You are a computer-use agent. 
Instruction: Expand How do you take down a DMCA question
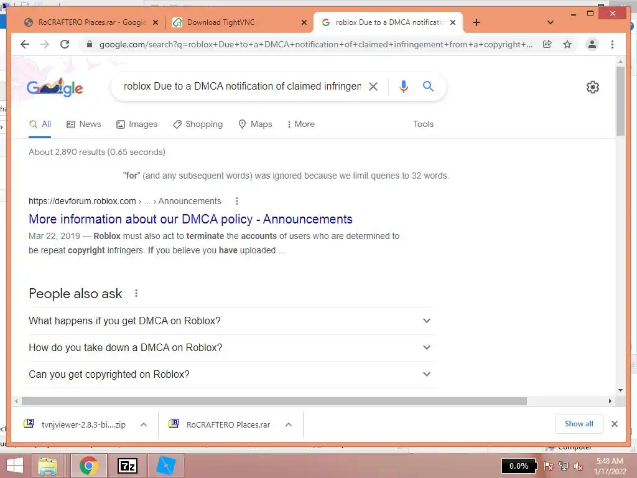(230, 347)
